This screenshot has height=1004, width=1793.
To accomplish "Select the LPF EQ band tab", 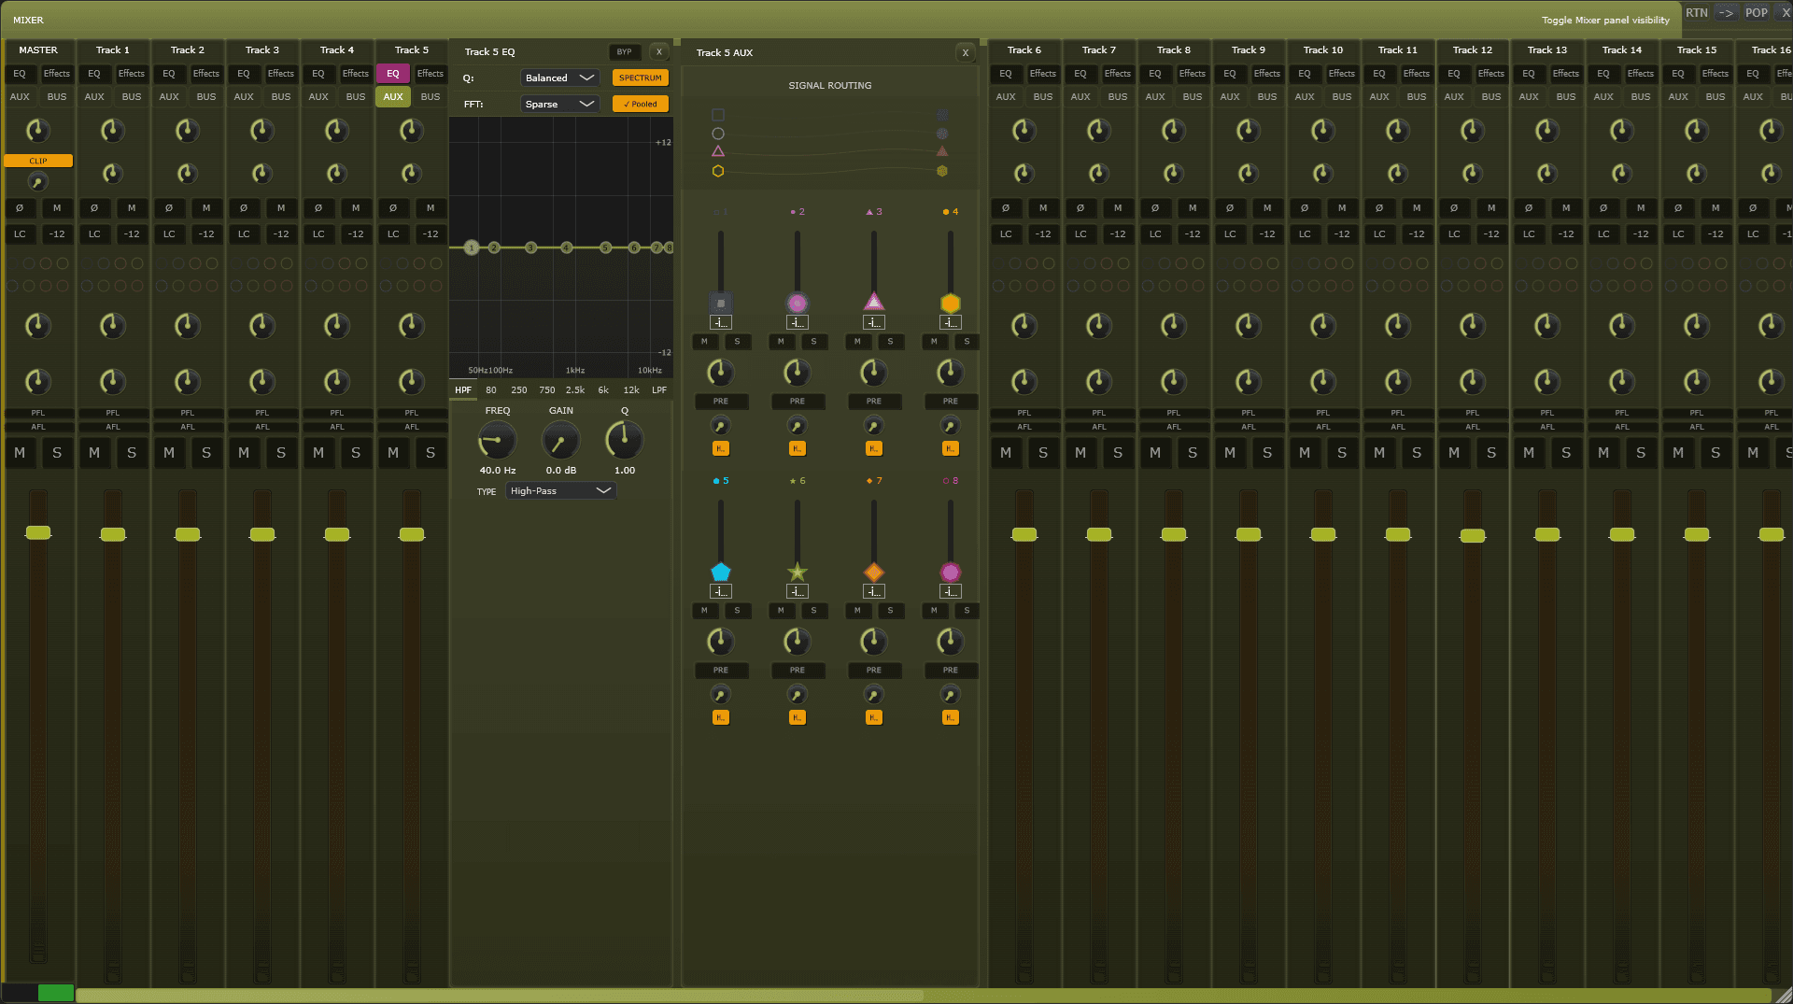I will click(659, 390).
